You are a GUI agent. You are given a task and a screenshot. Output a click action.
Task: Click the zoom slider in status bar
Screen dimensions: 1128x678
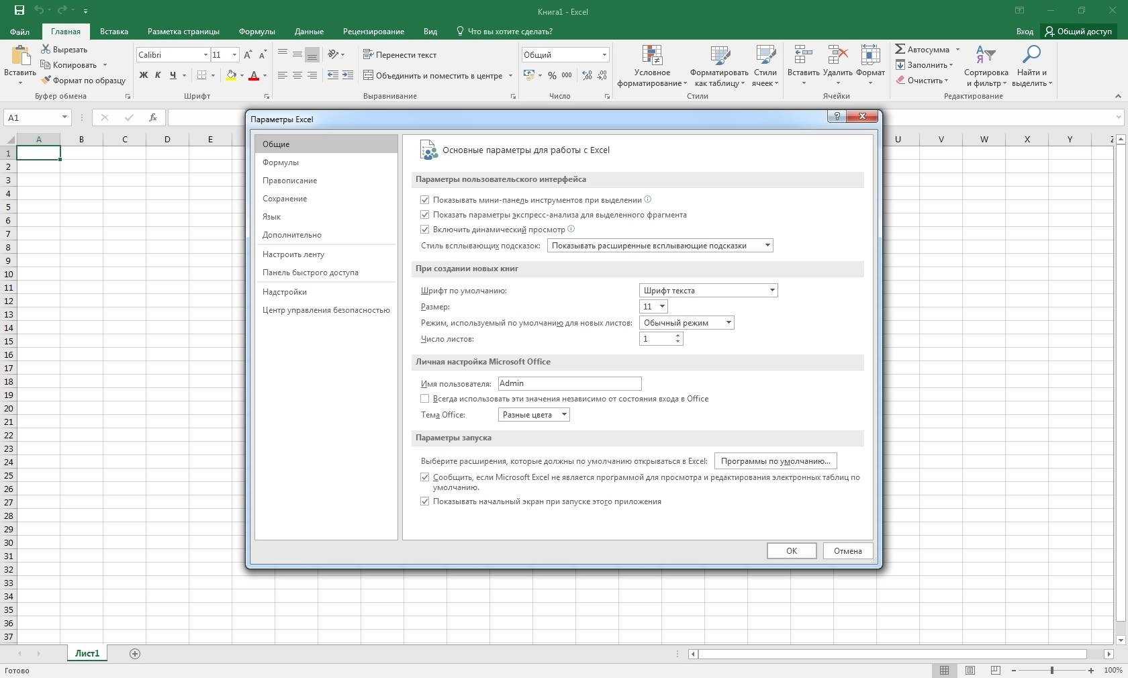click(1051, 670)
